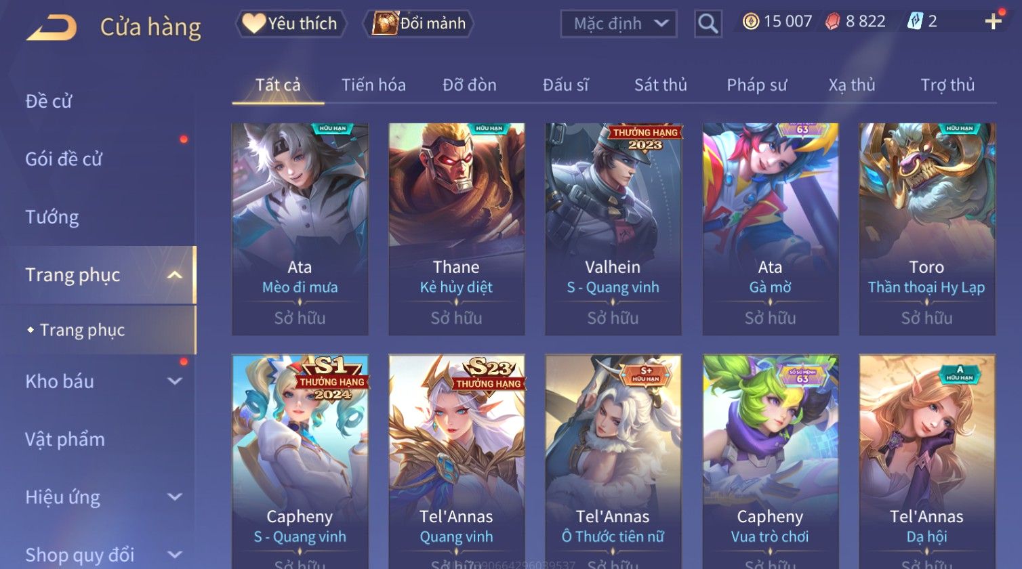The image size is (1022, 569).
Task: Open the search magnifier icon
Action: coord(708,24)
